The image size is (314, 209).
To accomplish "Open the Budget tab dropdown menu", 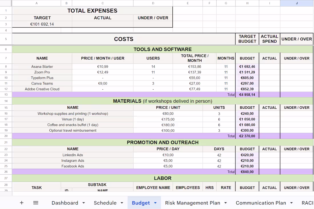I will pyautogui.click(x=156, y=203).
